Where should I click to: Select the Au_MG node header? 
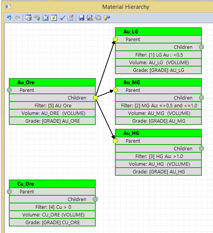(158, 82)
